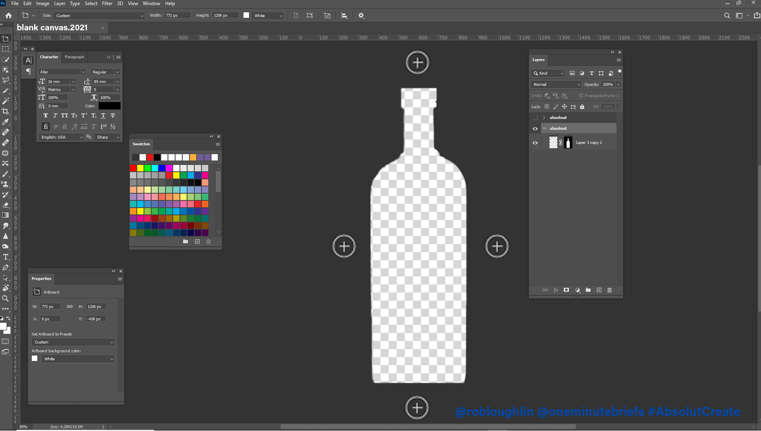Create new layer in Layers panel
This screenshot has height=431, width=761.
[599, 290]
